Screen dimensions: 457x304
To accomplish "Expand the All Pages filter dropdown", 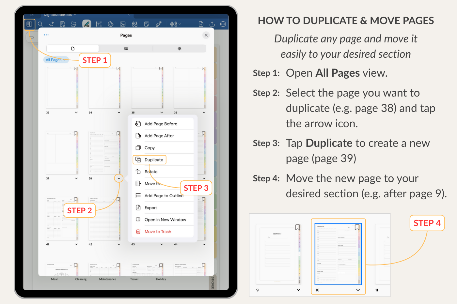I will pos(56,60).
